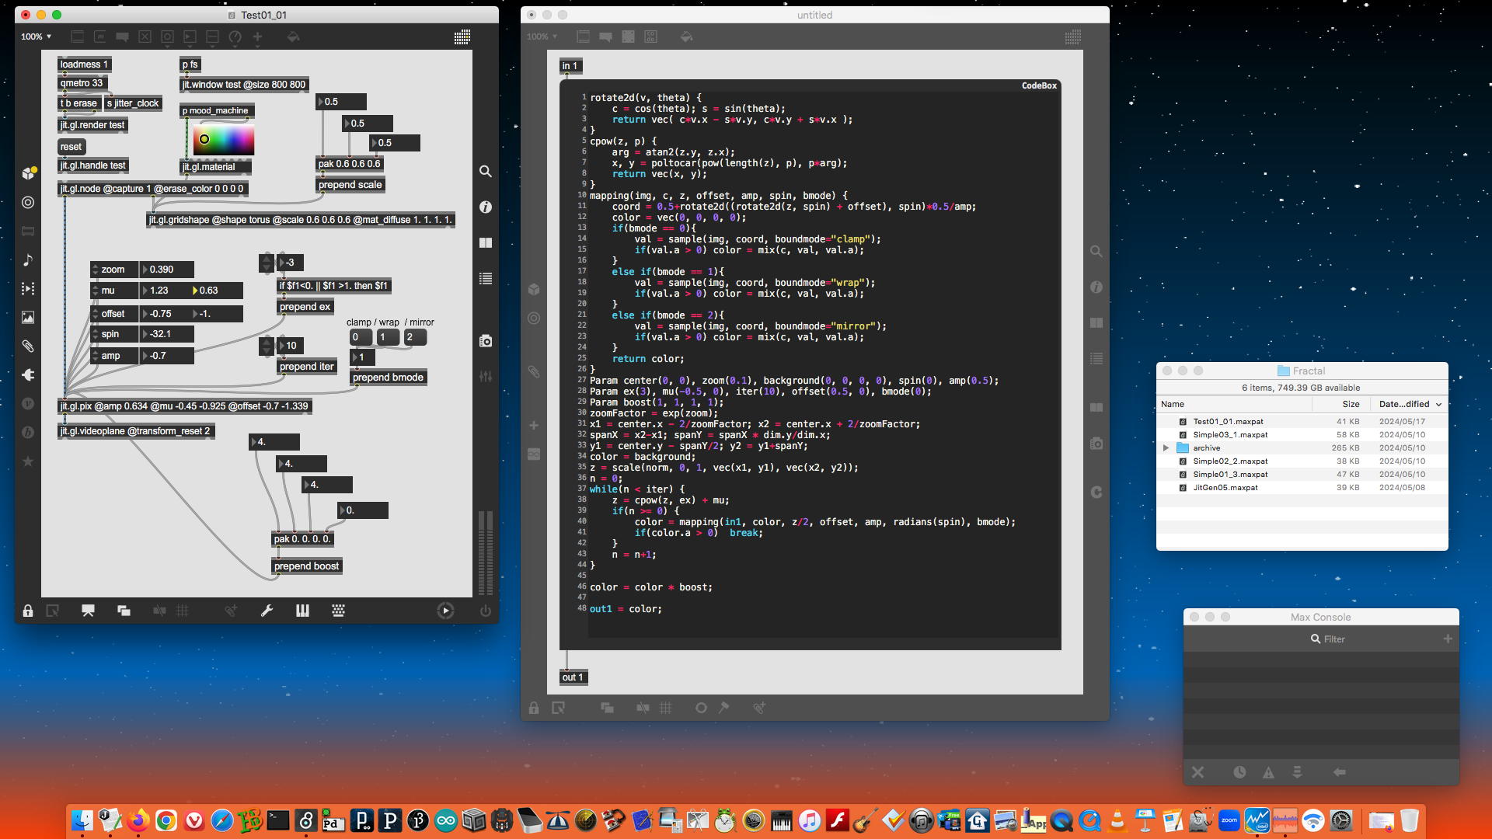Select Simple03_1.maxpat file

tap(1229, 435)
